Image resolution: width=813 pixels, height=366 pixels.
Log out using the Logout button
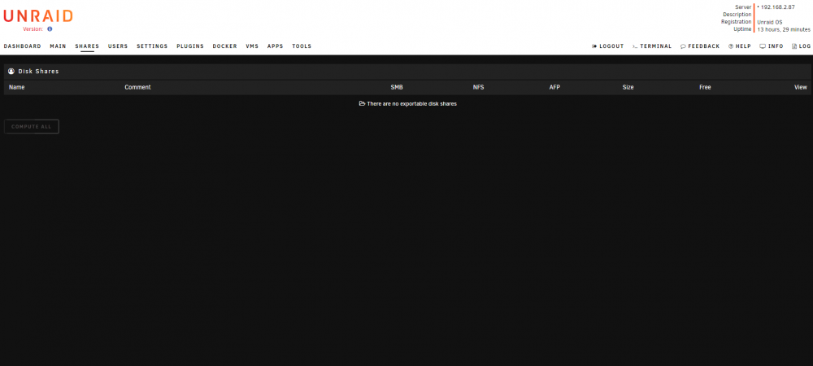607,46
